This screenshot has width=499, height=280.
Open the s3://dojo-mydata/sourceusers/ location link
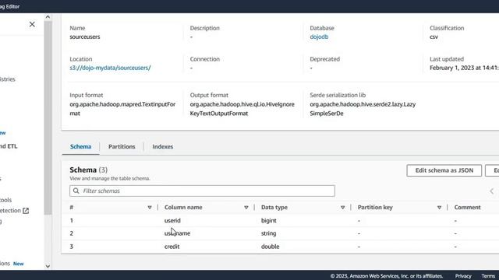(x=110, y=68)
